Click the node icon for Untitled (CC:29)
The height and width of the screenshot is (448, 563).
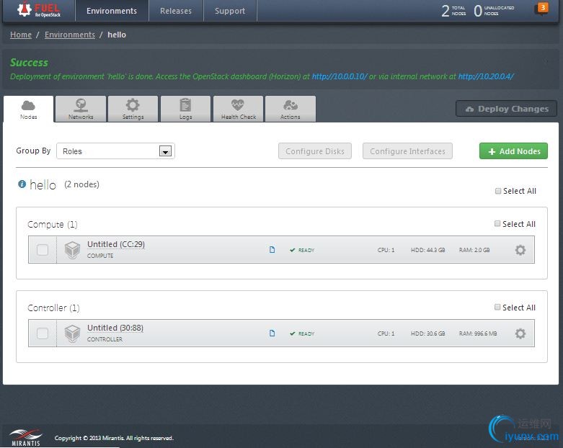72,250
